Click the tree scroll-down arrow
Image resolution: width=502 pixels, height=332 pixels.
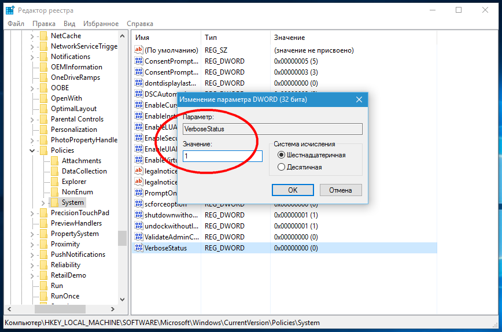click(122, 300)
